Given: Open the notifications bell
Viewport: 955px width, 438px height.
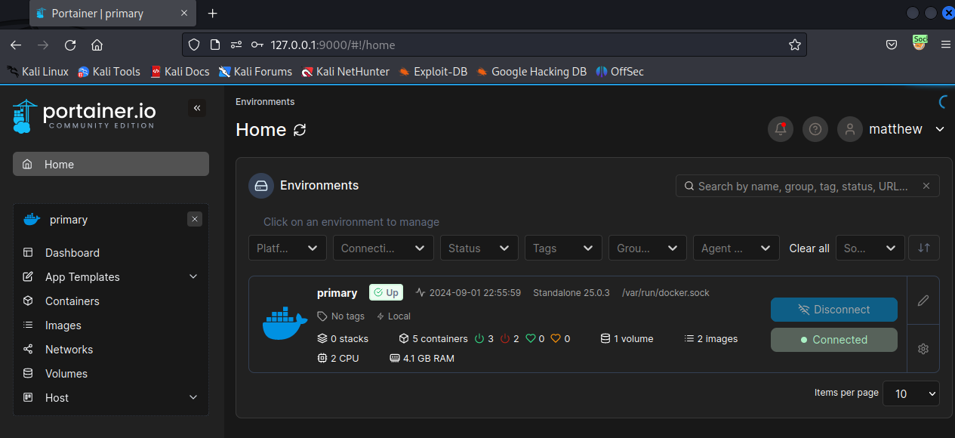Looking at the screenshot, I should (x=781, y=129).
